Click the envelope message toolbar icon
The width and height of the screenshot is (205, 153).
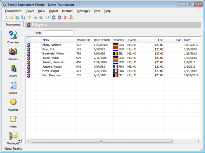click(x=47, y=17)
